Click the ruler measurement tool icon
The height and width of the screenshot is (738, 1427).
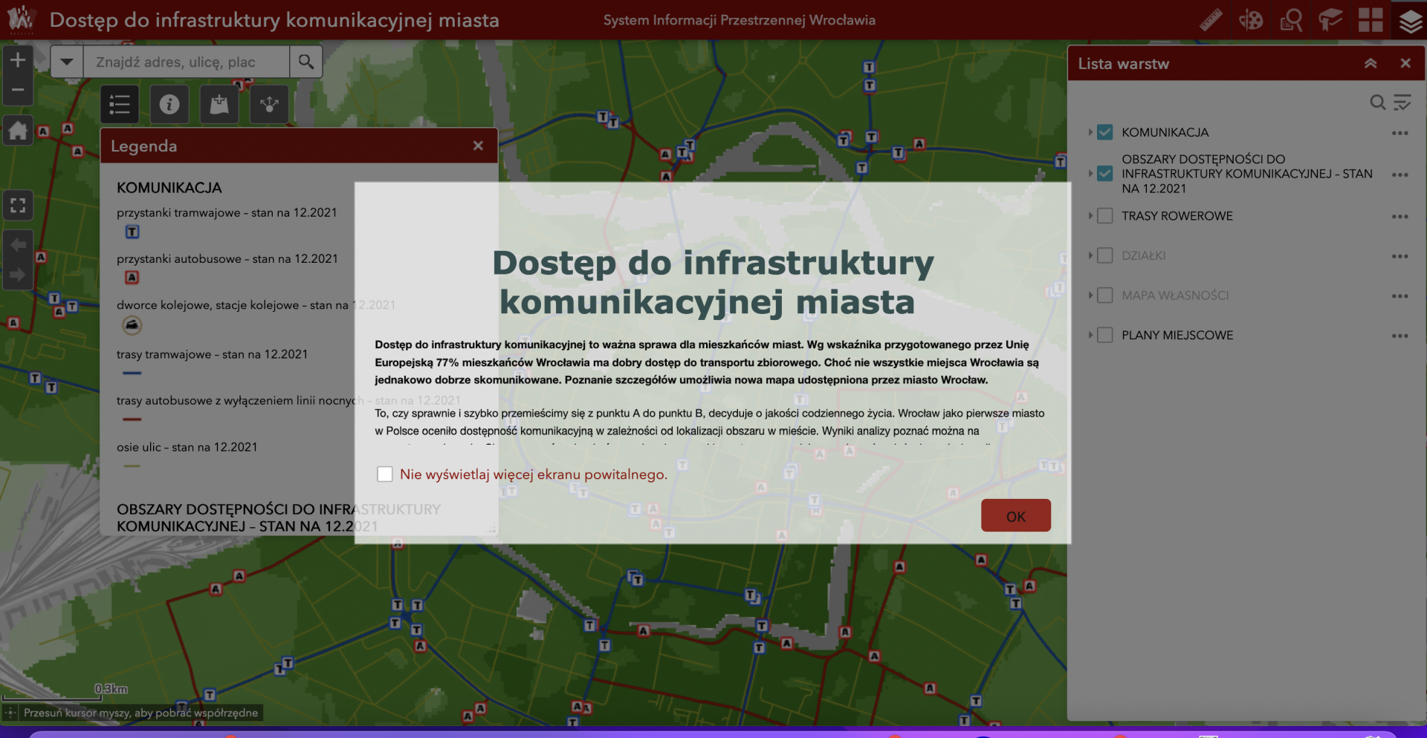pos(1211,20)
